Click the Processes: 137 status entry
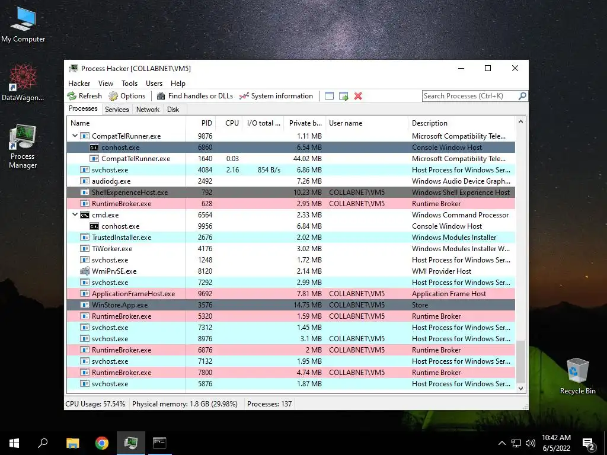 tap(270, 404)
